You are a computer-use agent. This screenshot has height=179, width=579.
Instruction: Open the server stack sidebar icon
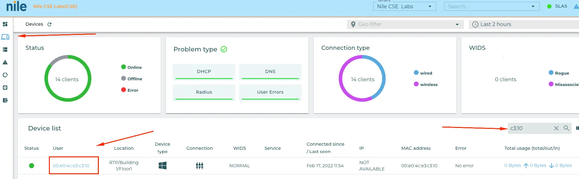(x=5, y=50)
